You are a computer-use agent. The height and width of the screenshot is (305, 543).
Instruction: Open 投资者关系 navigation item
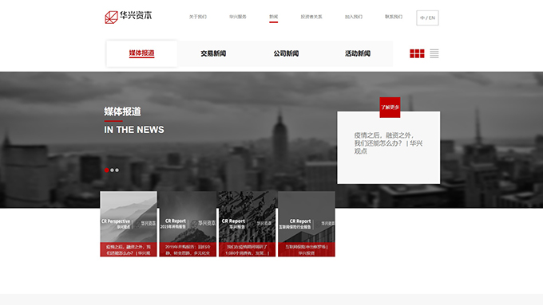pos(311,17)
